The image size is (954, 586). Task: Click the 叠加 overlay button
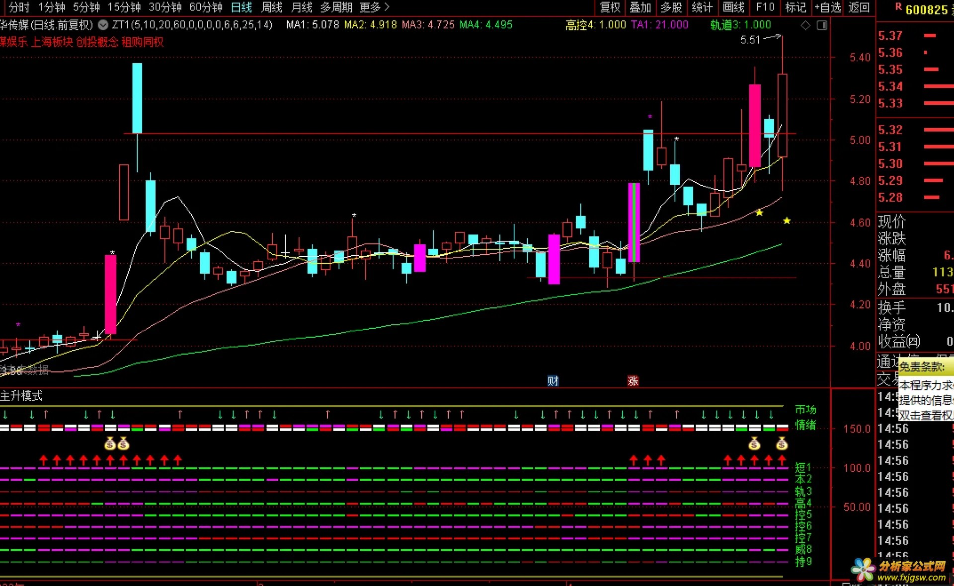pos(640,7)
